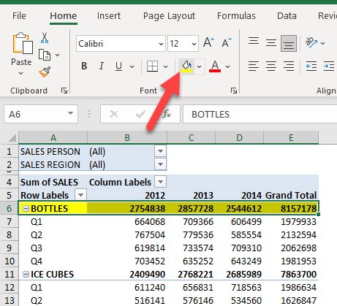Image resolution: width=337 pixels, height=306 pixels.
Task: Open Font Color palette dropdown arrow
Action: pyautogui.click(x=227, y=66)
